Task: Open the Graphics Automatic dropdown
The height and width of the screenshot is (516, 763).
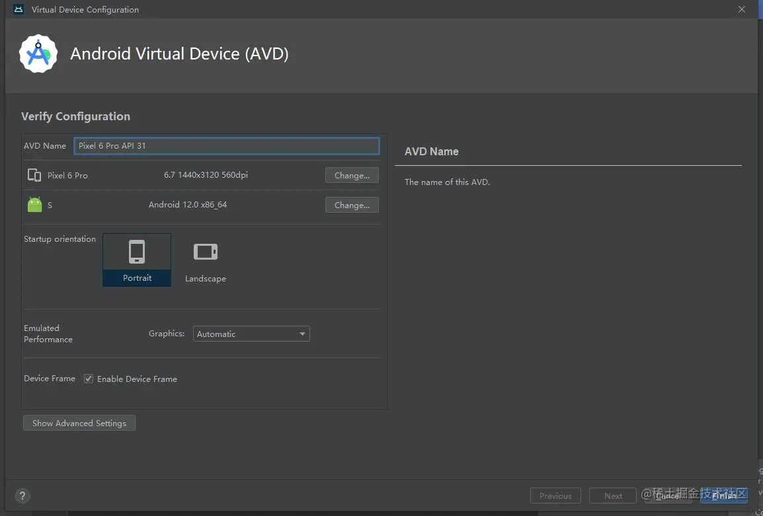Action: 251,334
